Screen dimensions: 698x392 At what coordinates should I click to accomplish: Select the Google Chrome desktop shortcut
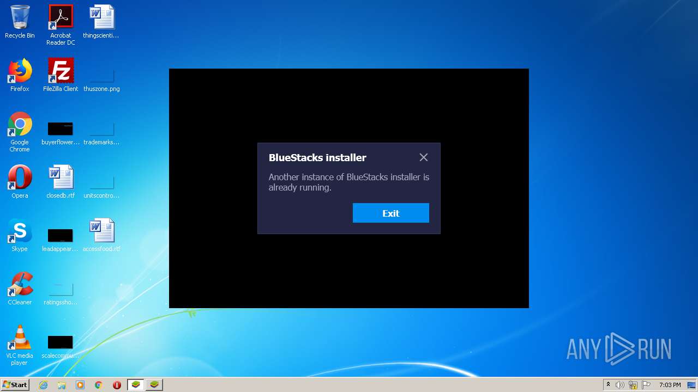pyautogui.click(x=20, y=132)
